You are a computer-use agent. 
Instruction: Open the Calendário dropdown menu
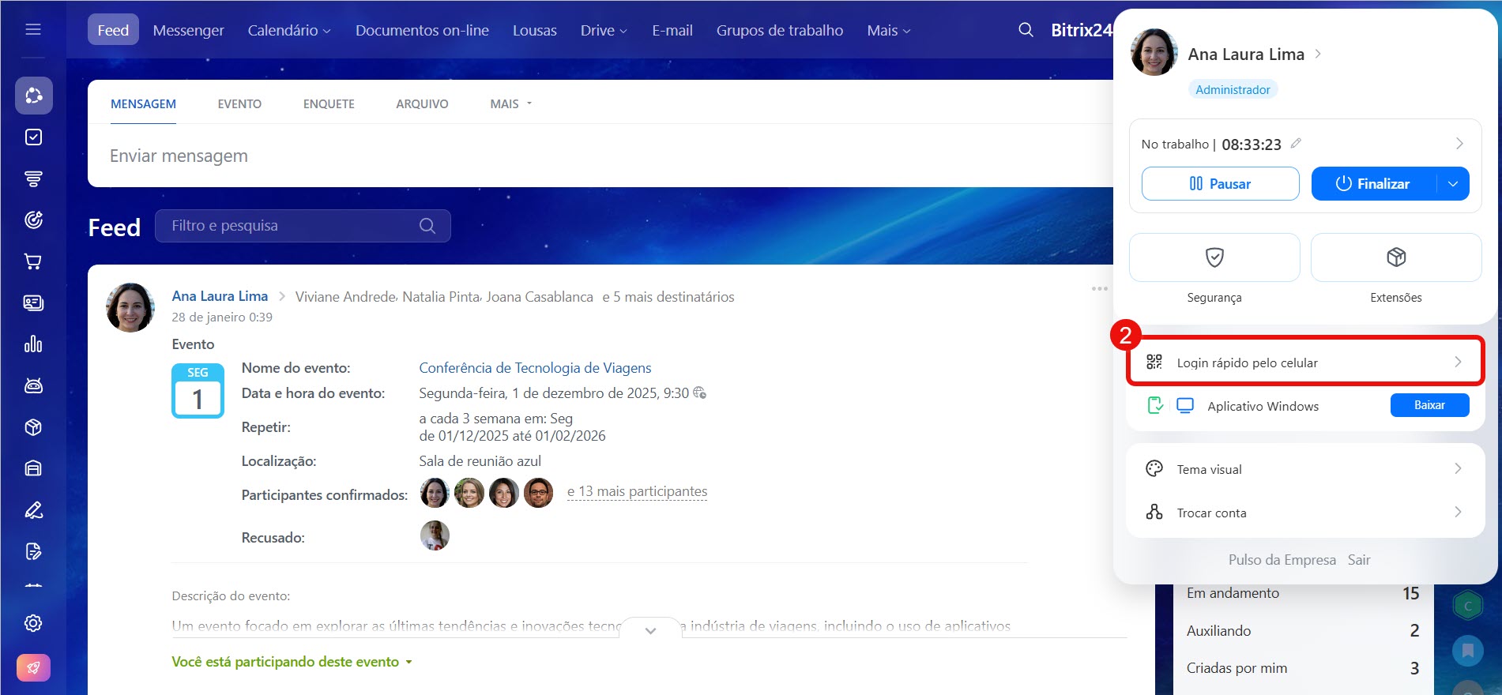pos(289,31)
